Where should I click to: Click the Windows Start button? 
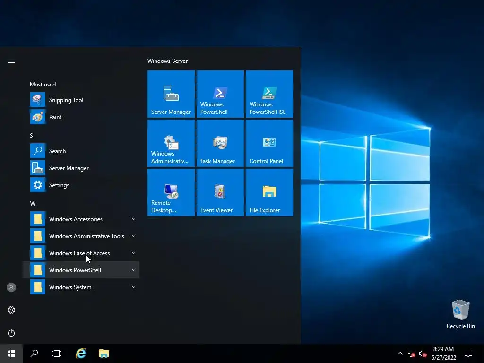(x=11, y=354)
